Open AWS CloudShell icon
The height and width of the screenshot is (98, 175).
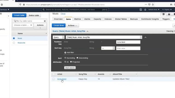141,10
